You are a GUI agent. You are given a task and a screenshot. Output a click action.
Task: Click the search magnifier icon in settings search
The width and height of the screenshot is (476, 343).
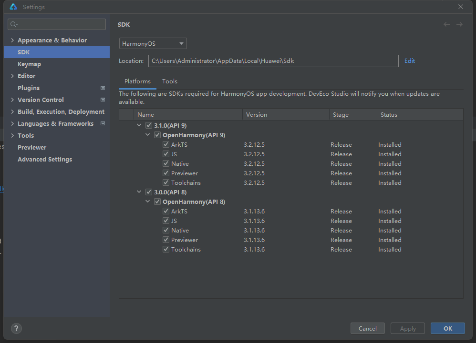[14, 24]
